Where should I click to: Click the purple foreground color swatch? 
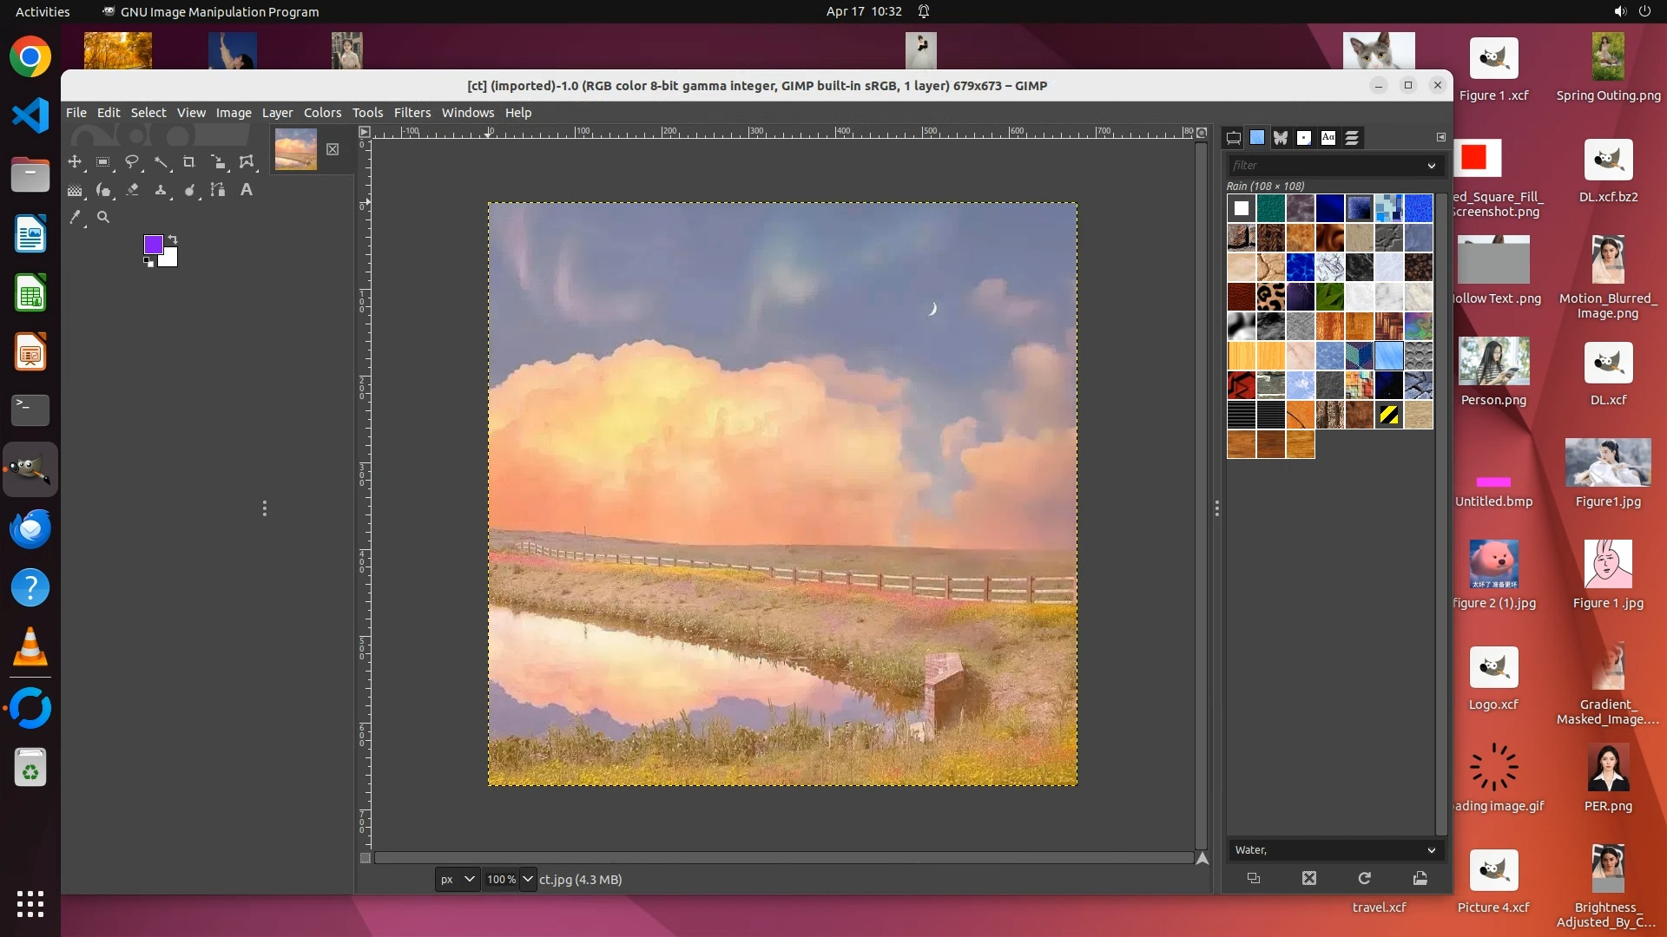click(x=152, y=244)
